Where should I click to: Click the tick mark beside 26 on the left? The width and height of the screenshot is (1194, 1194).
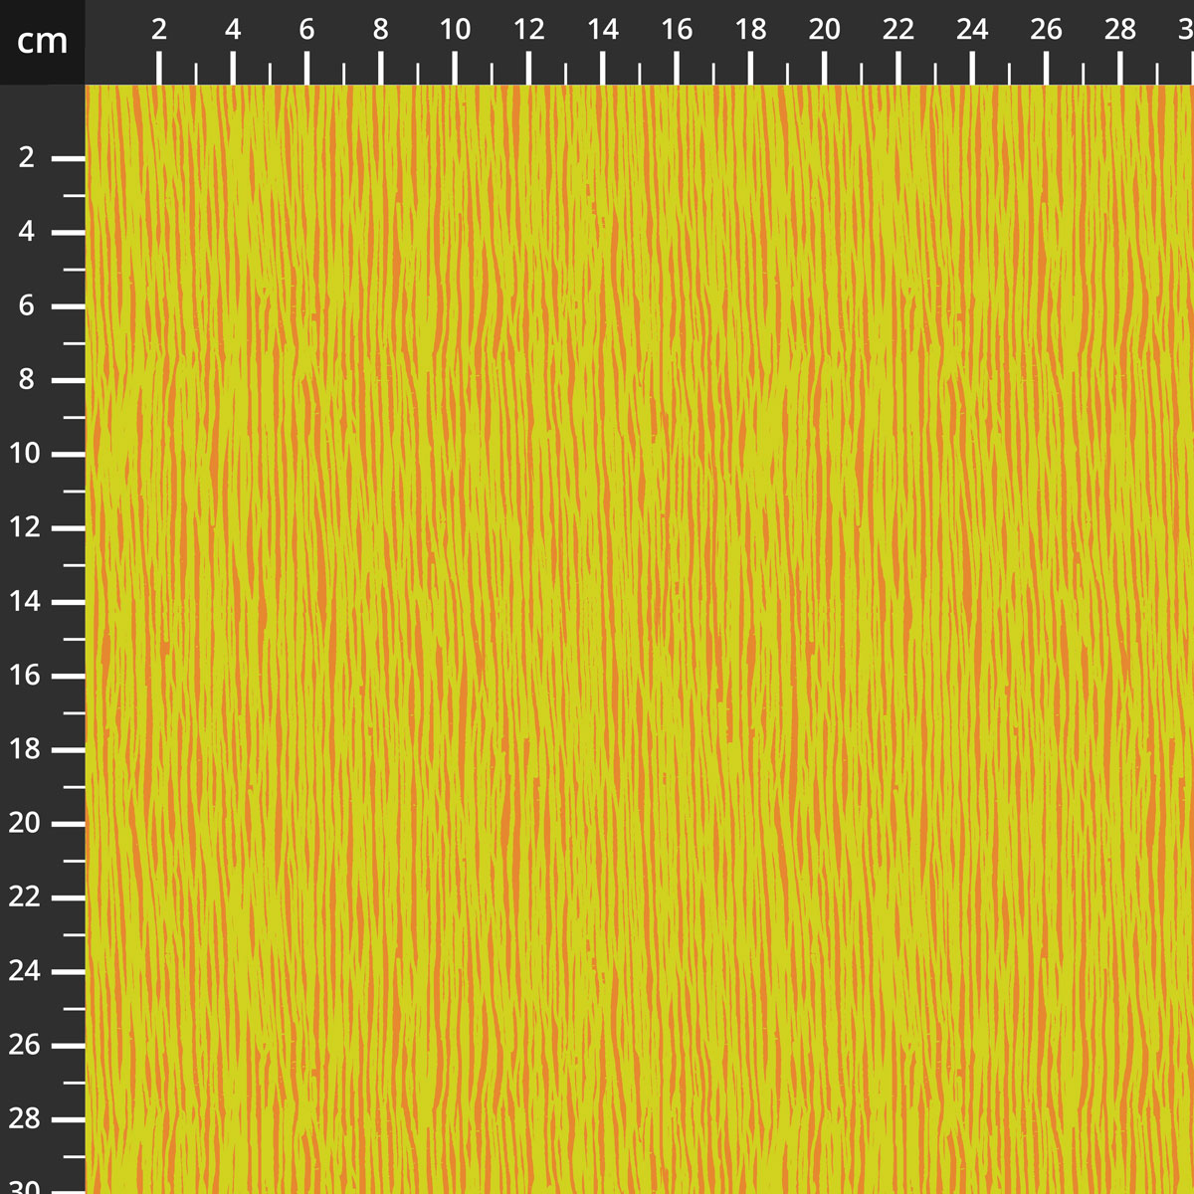[70, 1046]
